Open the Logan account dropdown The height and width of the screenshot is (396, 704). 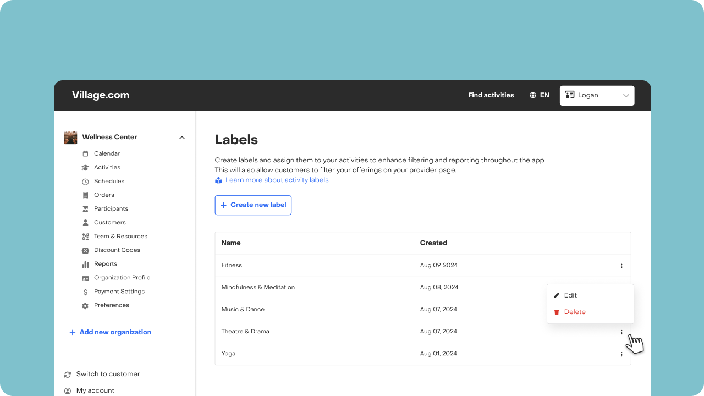[597, 95]
